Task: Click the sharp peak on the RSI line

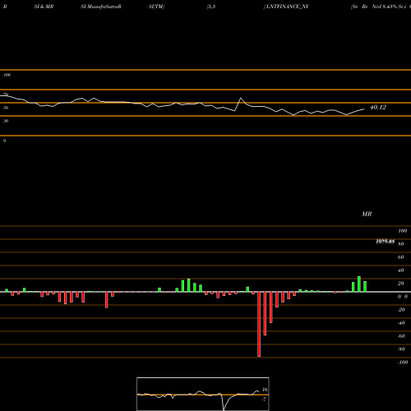Action: tap(241, 98)
